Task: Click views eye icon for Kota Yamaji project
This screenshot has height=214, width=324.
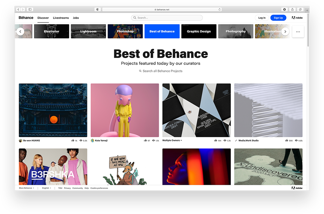Action: pyautogui.click(x=154, y=140)
